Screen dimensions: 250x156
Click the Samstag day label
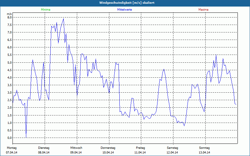172,148
